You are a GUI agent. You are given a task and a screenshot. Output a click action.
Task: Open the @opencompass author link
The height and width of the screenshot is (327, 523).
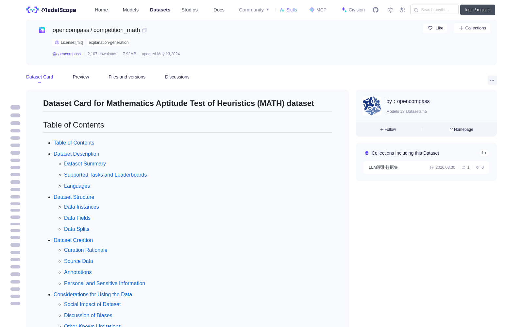66,54
